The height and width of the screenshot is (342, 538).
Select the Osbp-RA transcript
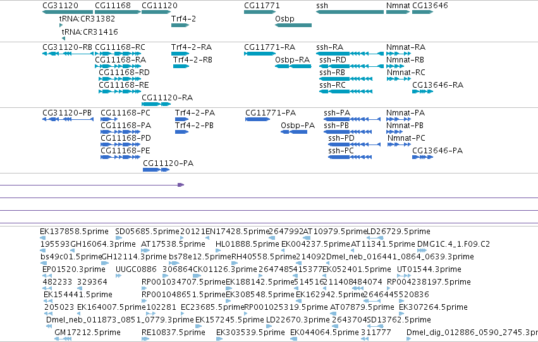coord(293,66)
